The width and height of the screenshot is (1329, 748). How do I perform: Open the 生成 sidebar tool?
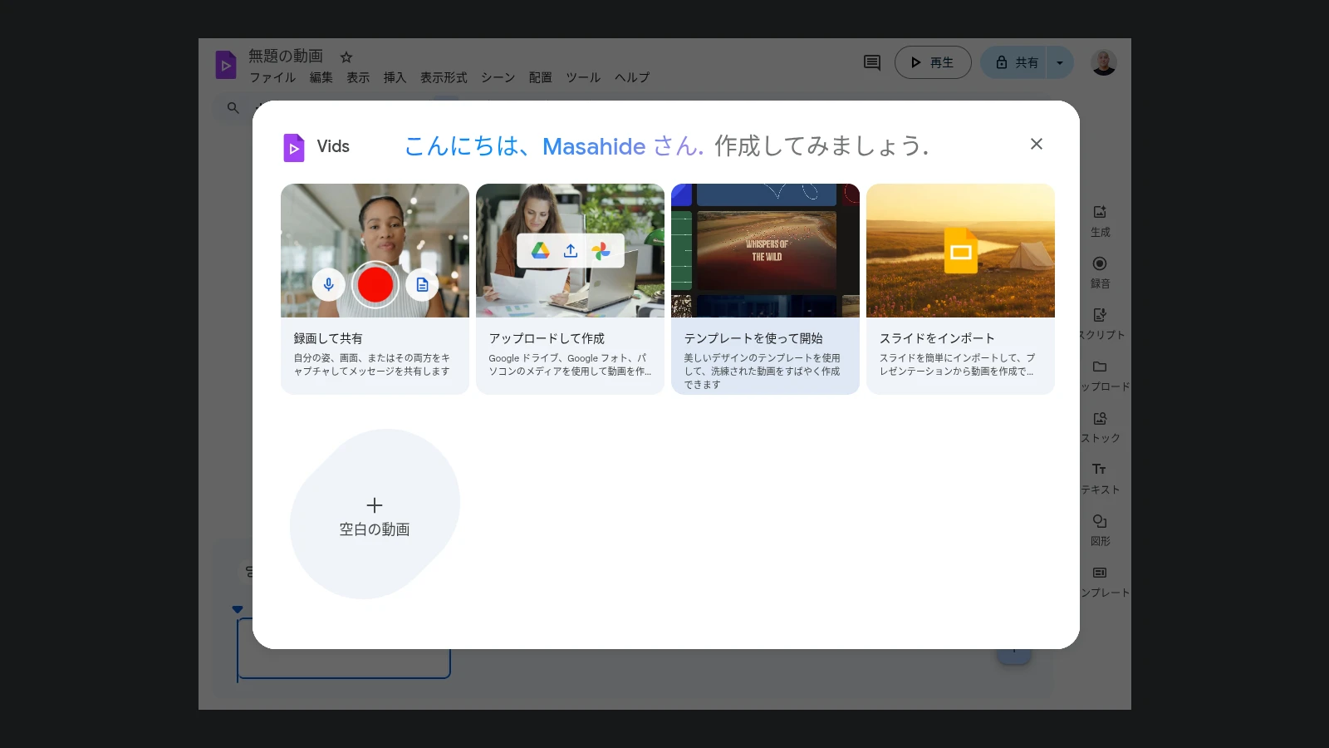(x=1100, y=221)
